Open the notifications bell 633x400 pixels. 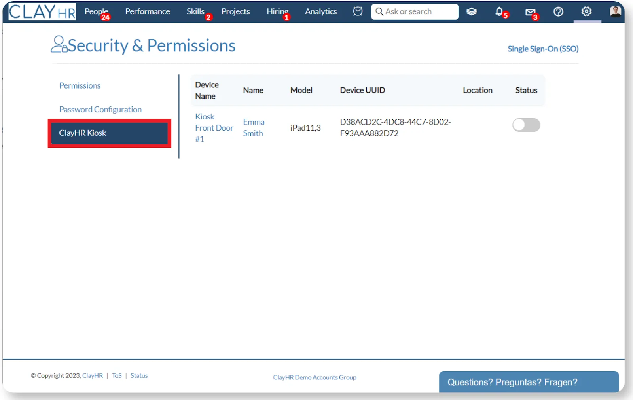[499, 11]
